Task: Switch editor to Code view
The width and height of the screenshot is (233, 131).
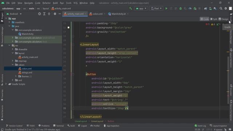Action: (204, 19)
